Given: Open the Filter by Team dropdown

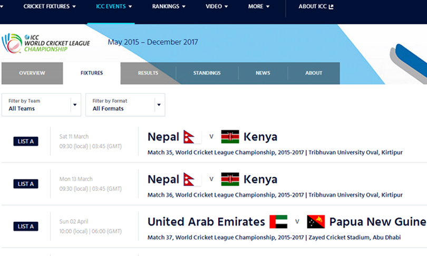Looking at the screenshot, I should click(x=41, y=105).
